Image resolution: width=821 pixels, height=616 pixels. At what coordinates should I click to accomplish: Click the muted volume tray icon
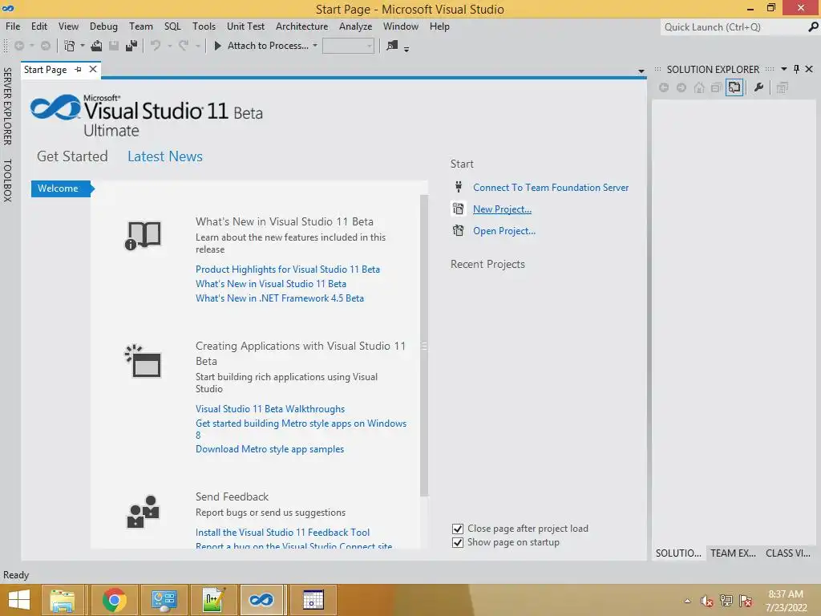click(x=706, y=601)
